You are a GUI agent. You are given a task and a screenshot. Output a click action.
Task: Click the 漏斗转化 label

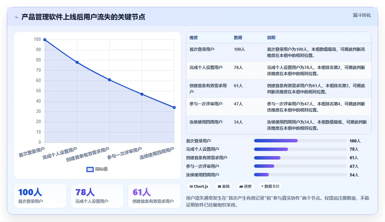pyautogui.click(x=362, y=15)
